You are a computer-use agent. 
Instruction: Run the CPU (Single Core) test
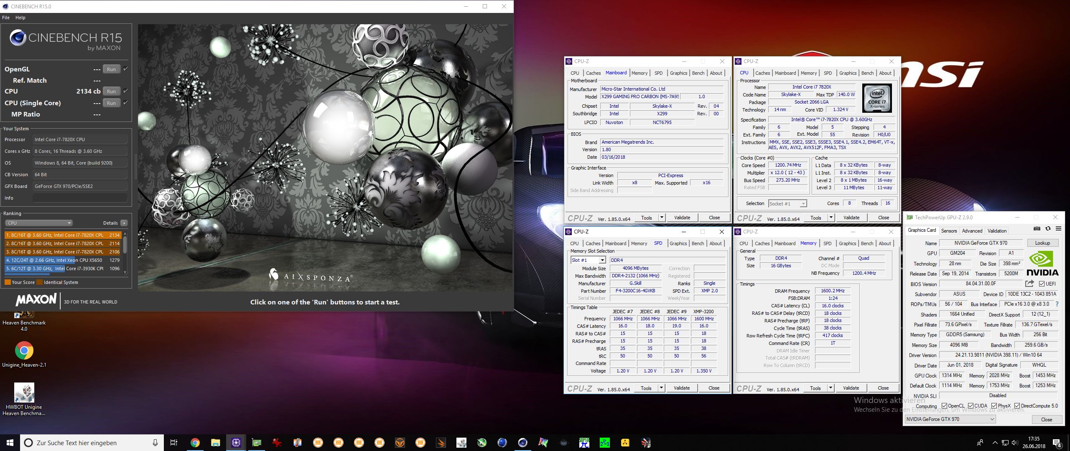(x=111, y=103)
